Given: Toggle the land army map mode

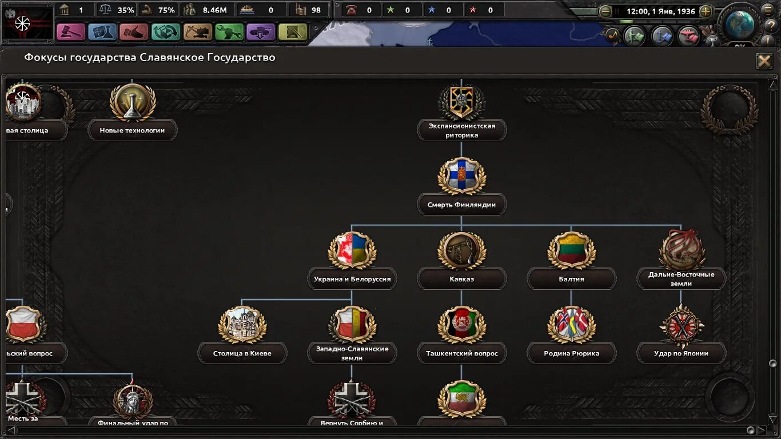Looking at the screenshot, I should tap(634, 36).
